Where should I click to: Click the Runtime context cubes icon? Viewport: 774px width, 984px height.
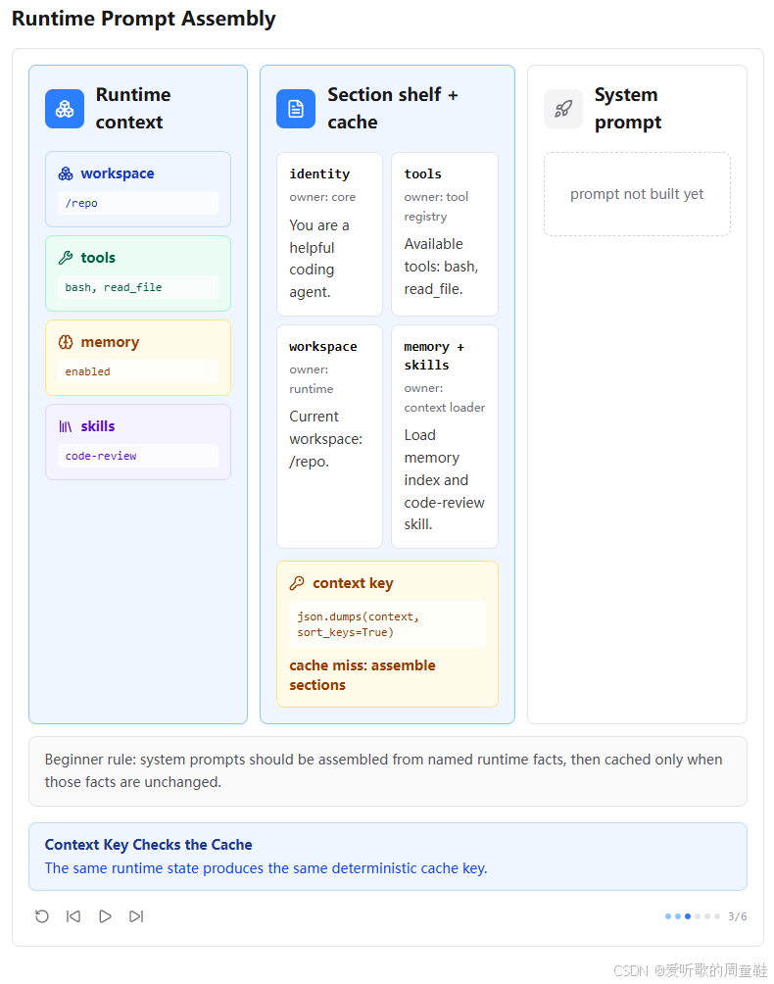click(65, 109)
